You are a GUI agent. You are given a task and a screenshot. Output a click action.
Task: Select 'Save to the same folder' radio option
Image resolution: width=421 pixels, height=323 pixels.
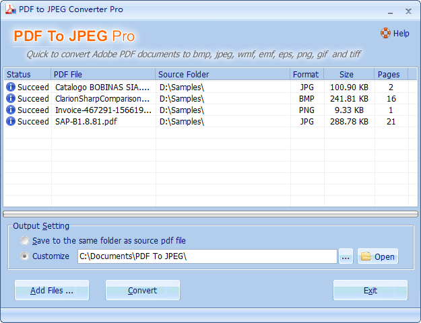pyautogui.click(x=25, y=240)
